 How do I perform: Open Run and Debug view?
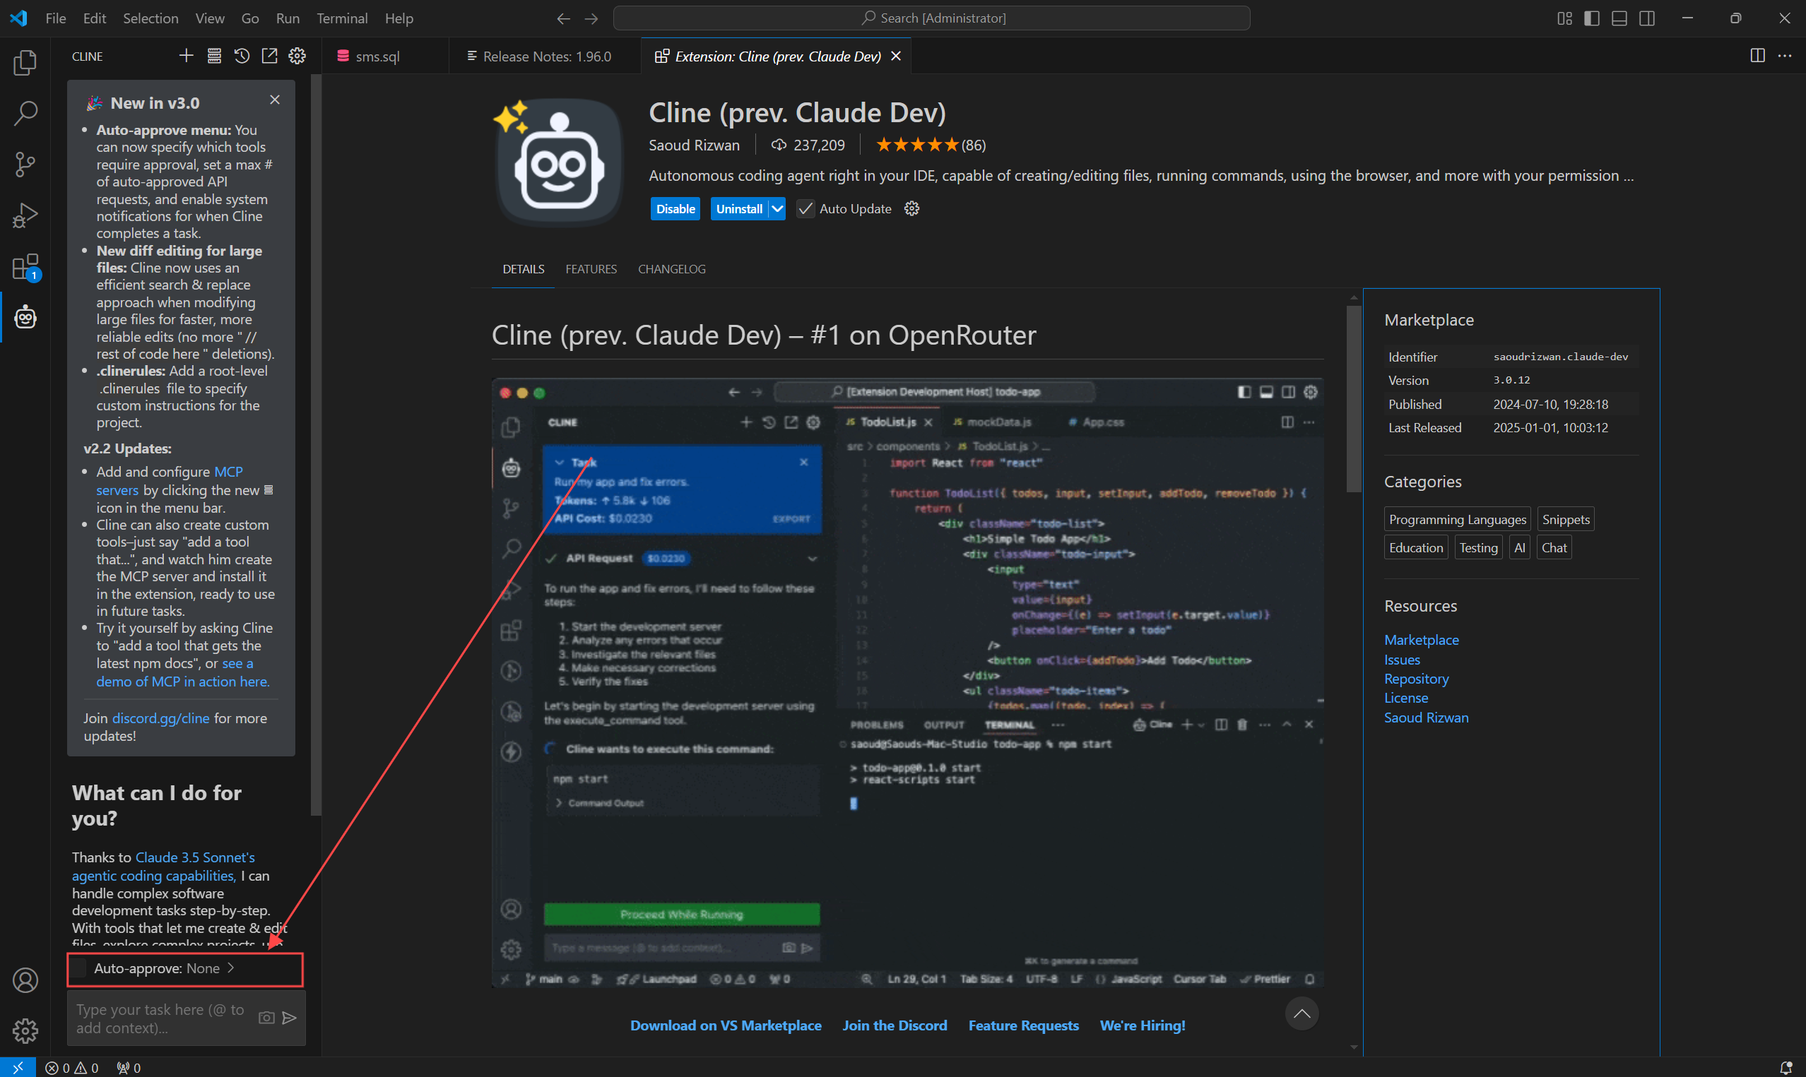coord(25,215)
